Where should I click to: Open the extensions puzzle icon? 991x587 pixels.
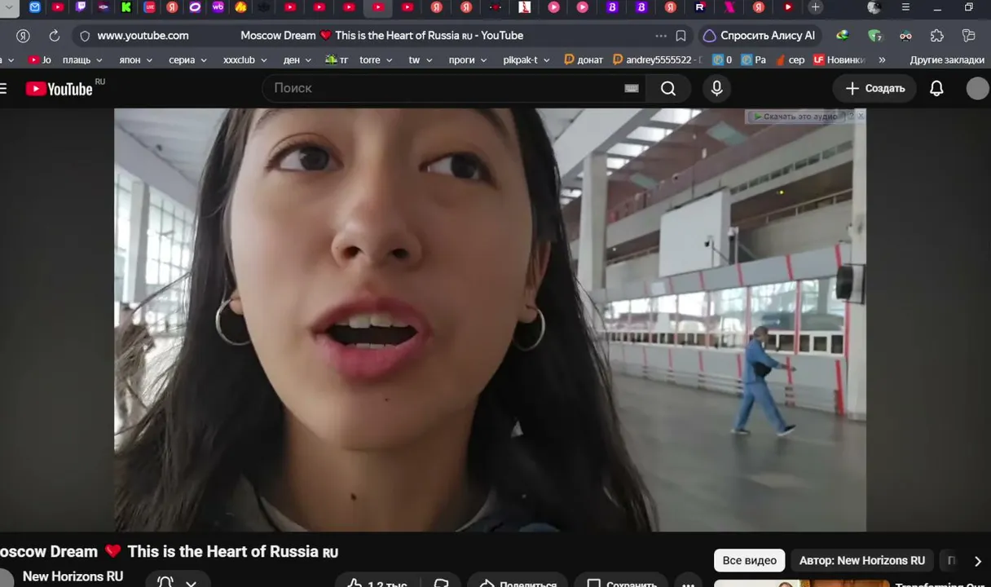(x=937, y=36)
